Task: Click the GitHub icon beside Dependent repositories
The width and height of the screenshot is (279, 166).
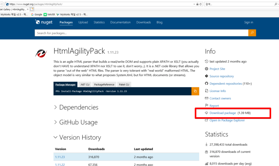Action: [x=206, y=83]
